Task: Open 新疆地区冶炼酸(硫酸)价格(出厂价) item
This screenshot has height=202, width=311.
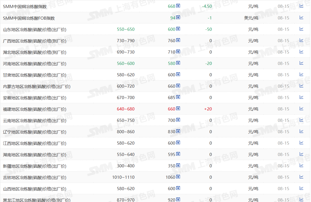Action: [x=35, y=166]
